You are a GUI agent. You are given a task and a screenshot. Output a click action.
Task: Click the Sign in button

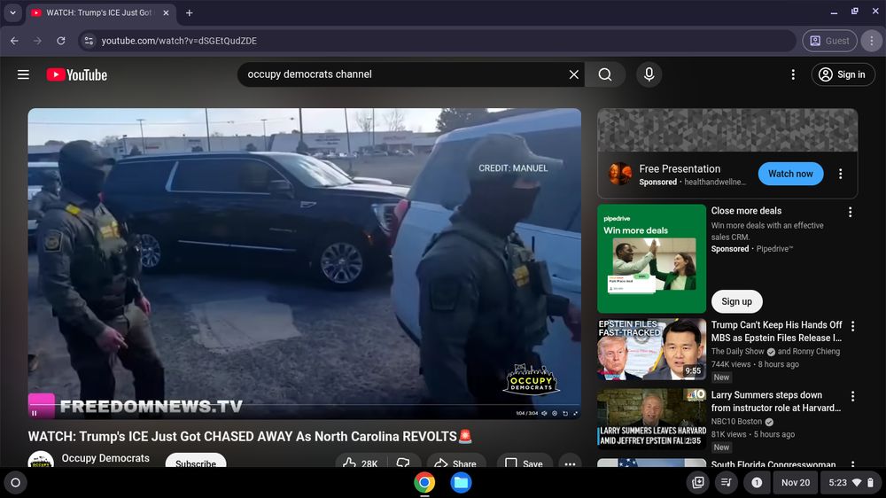(843, 74)
